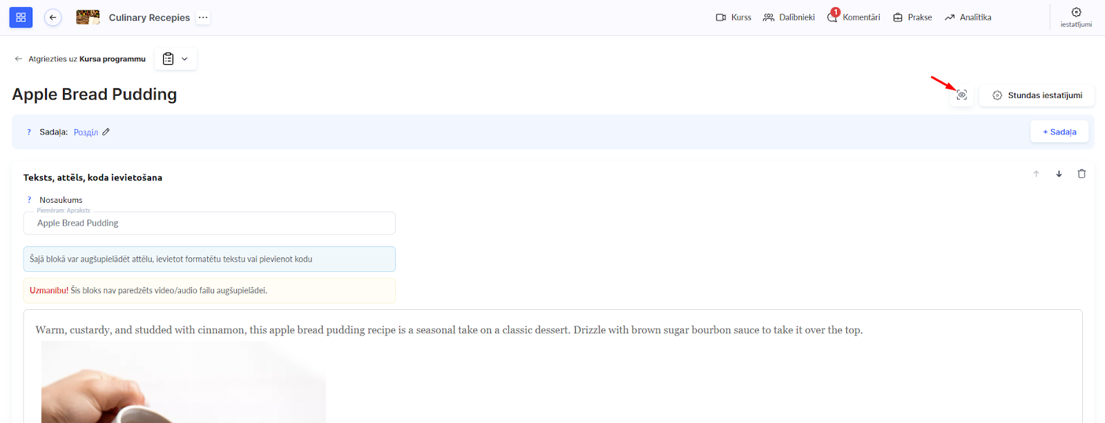Go to the Prakse section
Image resolution: width=1105 pixels, height=423 pixels.
(912, 17)
